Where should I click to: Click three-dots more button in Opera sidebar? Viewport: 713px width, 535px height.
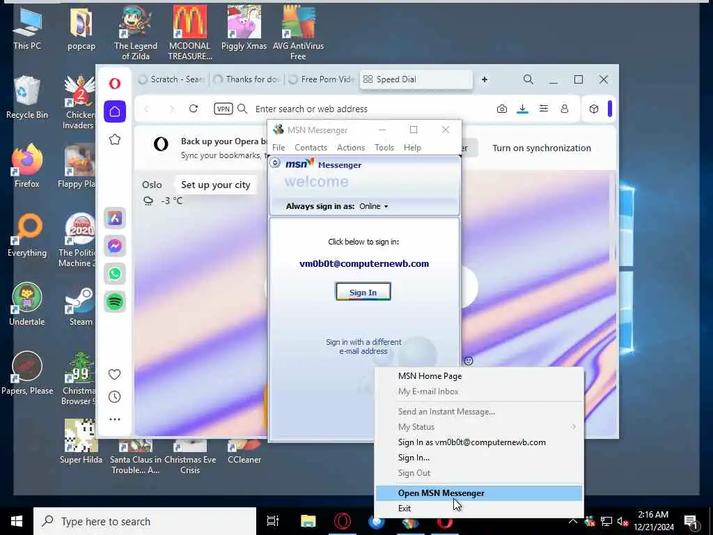115,419
